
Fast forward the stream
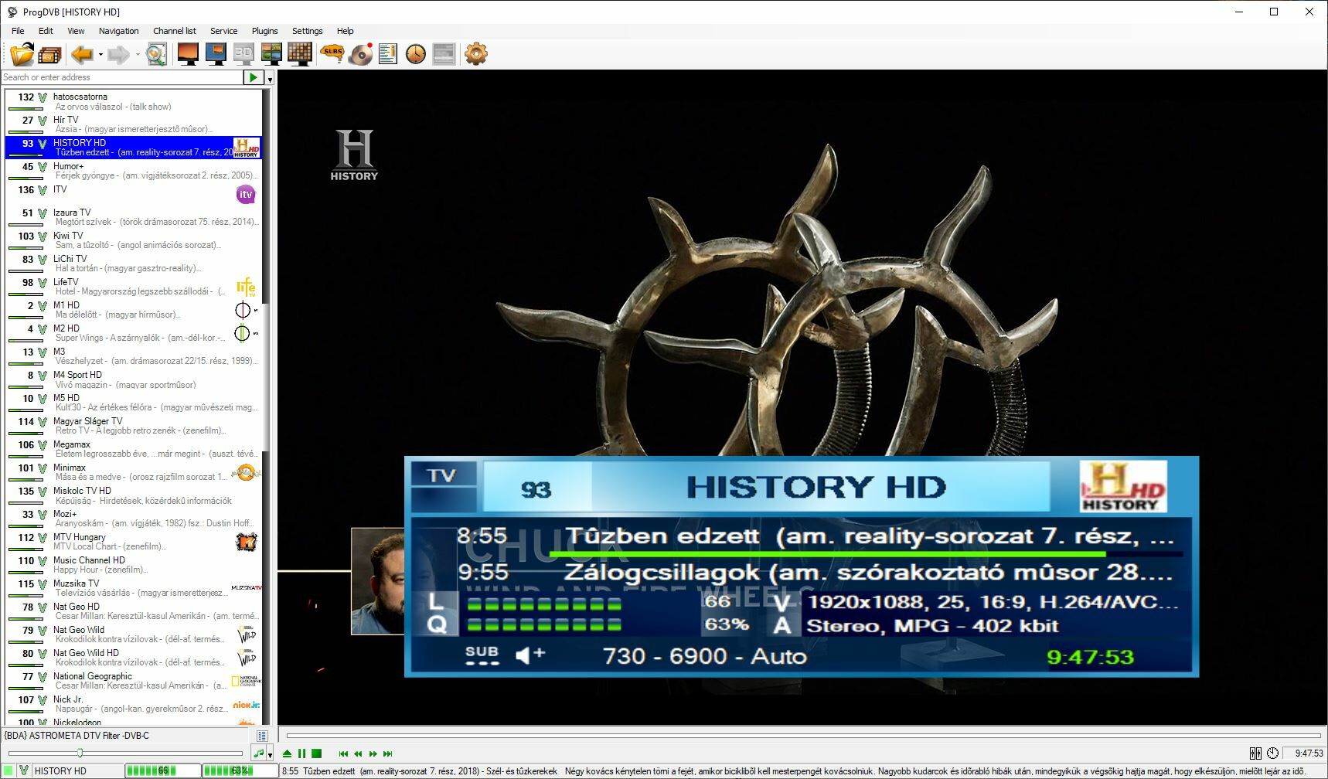tap(373, 753)
